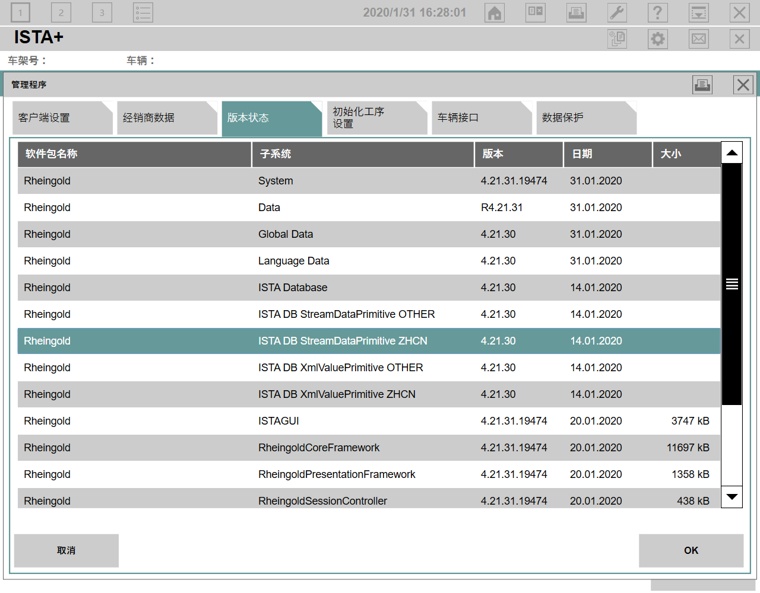This screenshot has width=760, height=593.
Task: Click the 车架号 label
Action: pyautogui.click(x=27, y=60)
